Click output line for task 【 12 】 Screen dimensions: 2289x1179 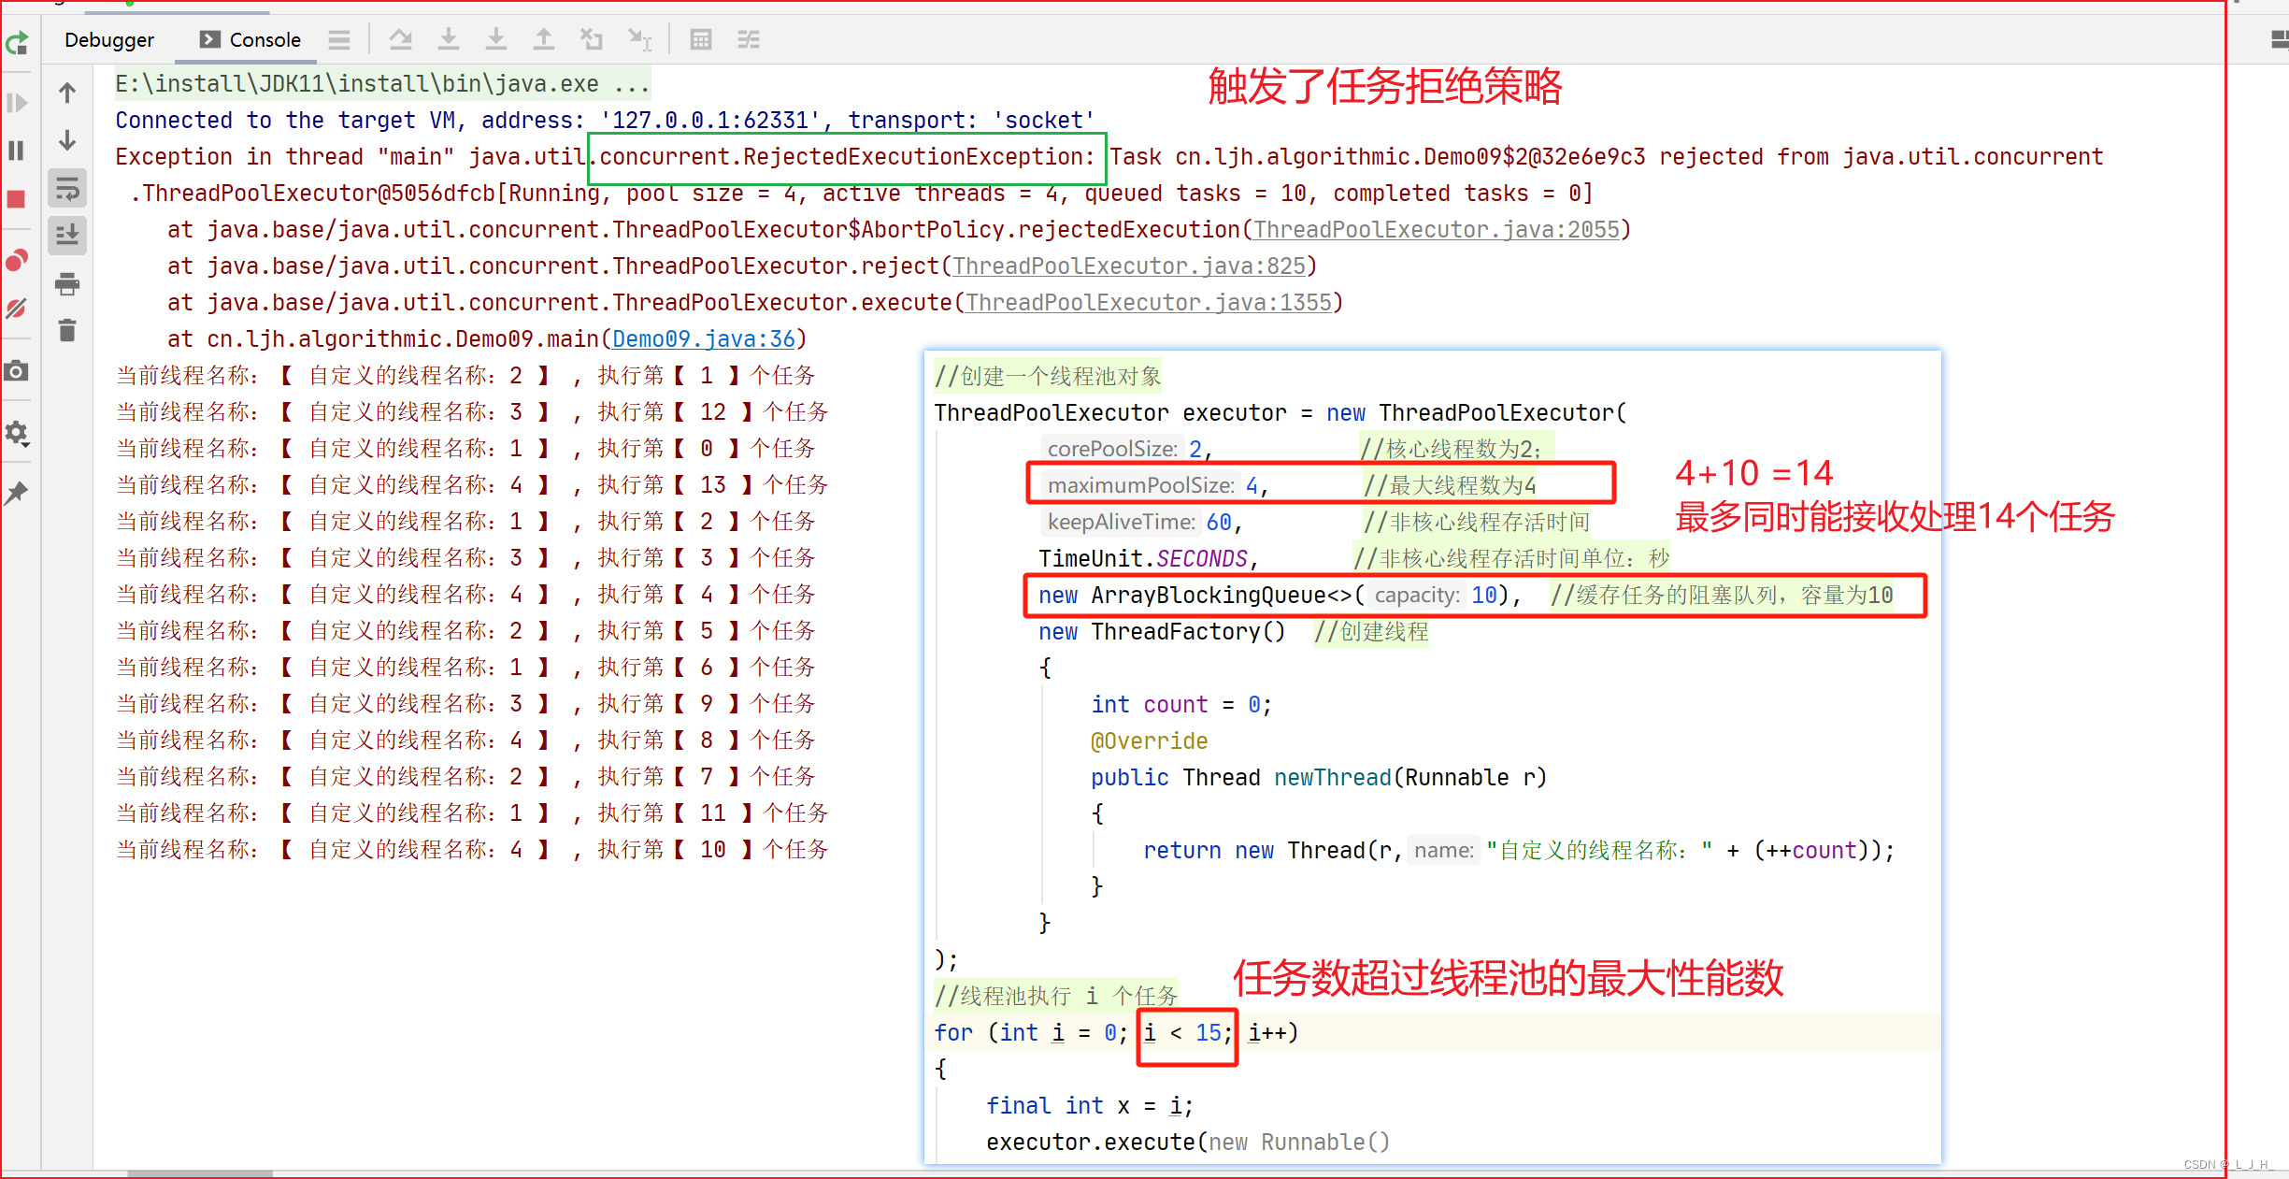(x=471, y=412)
